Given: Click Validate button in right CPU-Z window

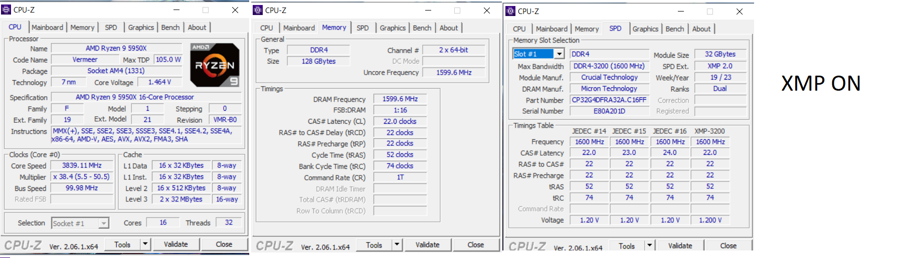Looking at the screenshot, I should (x=680, y=246).
